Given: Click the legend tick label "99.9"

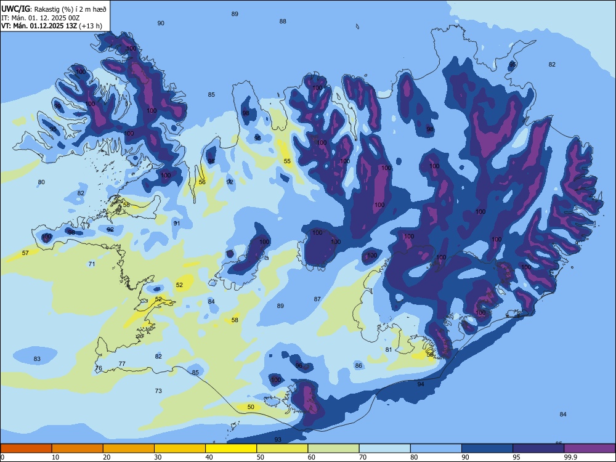Looking at the screenshot, I should tap(570, 457).
